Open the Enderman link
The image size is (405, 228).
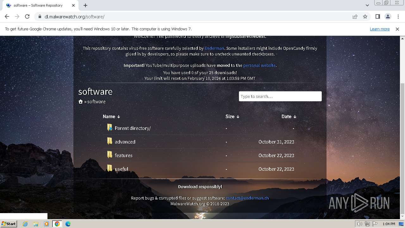214,48
